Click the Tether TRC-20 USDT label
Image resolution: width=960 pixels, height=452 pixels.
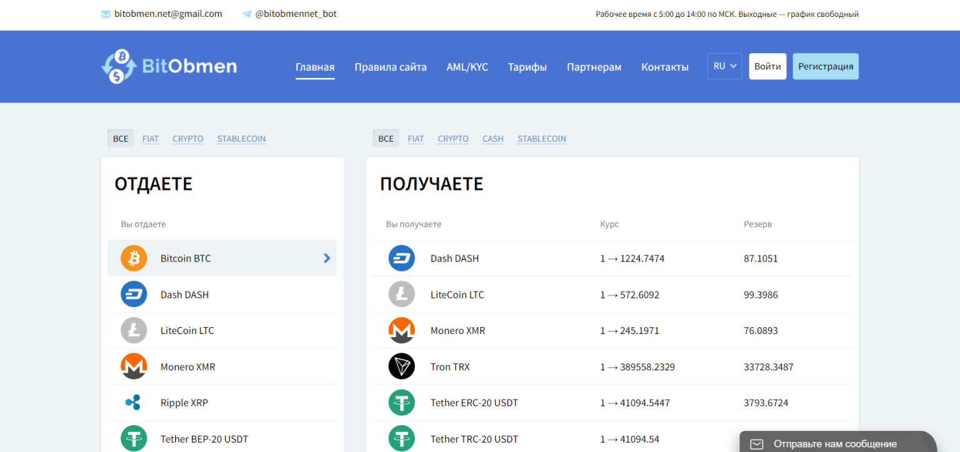(474, 440)
